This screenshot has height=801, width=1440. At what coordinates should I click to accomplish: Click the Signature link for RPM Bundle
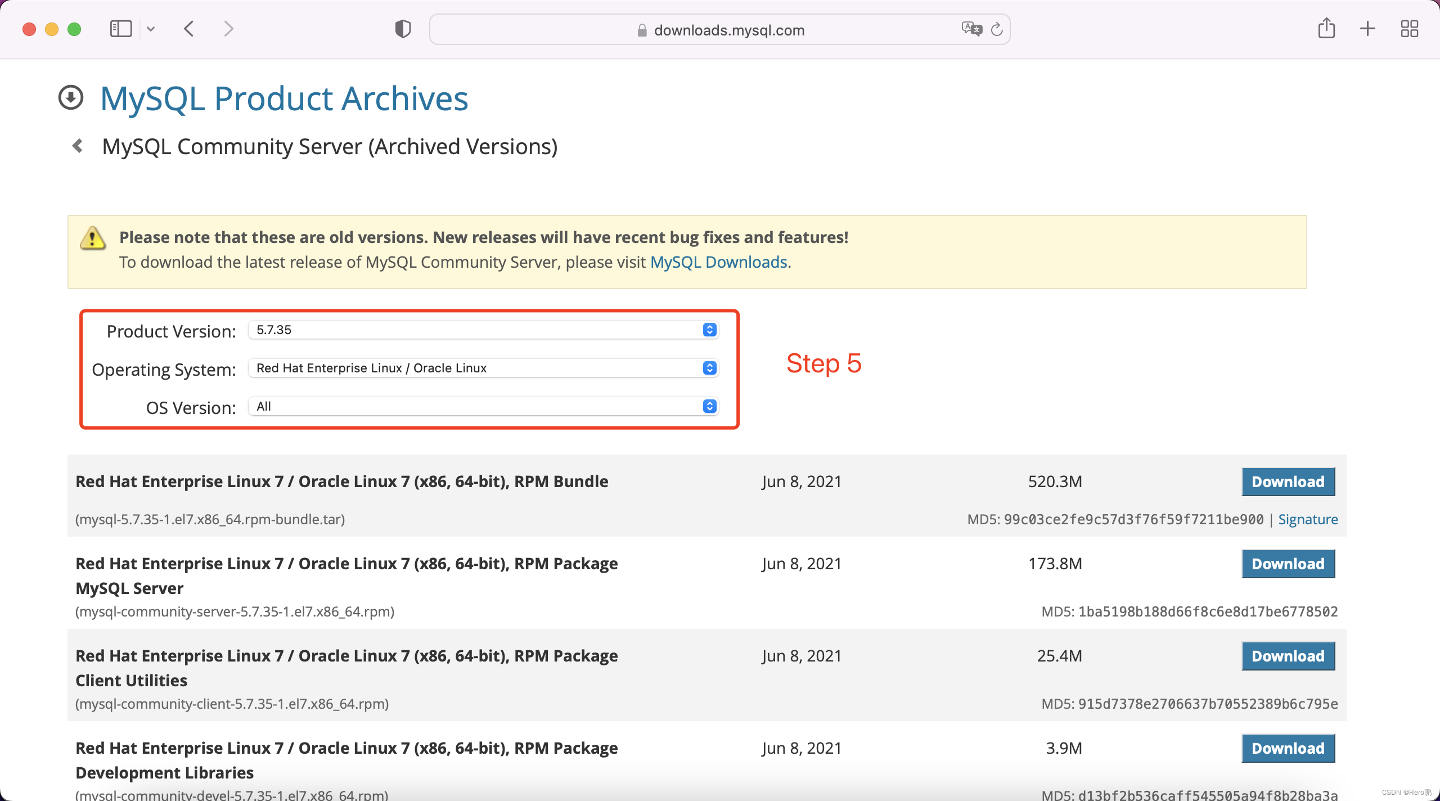point(1306,518)
